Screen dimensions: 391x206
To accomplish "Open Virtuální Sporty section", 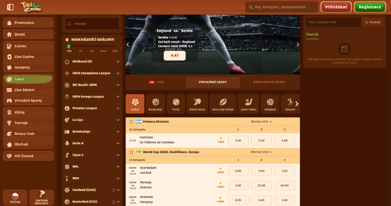I will coord(29,100).
